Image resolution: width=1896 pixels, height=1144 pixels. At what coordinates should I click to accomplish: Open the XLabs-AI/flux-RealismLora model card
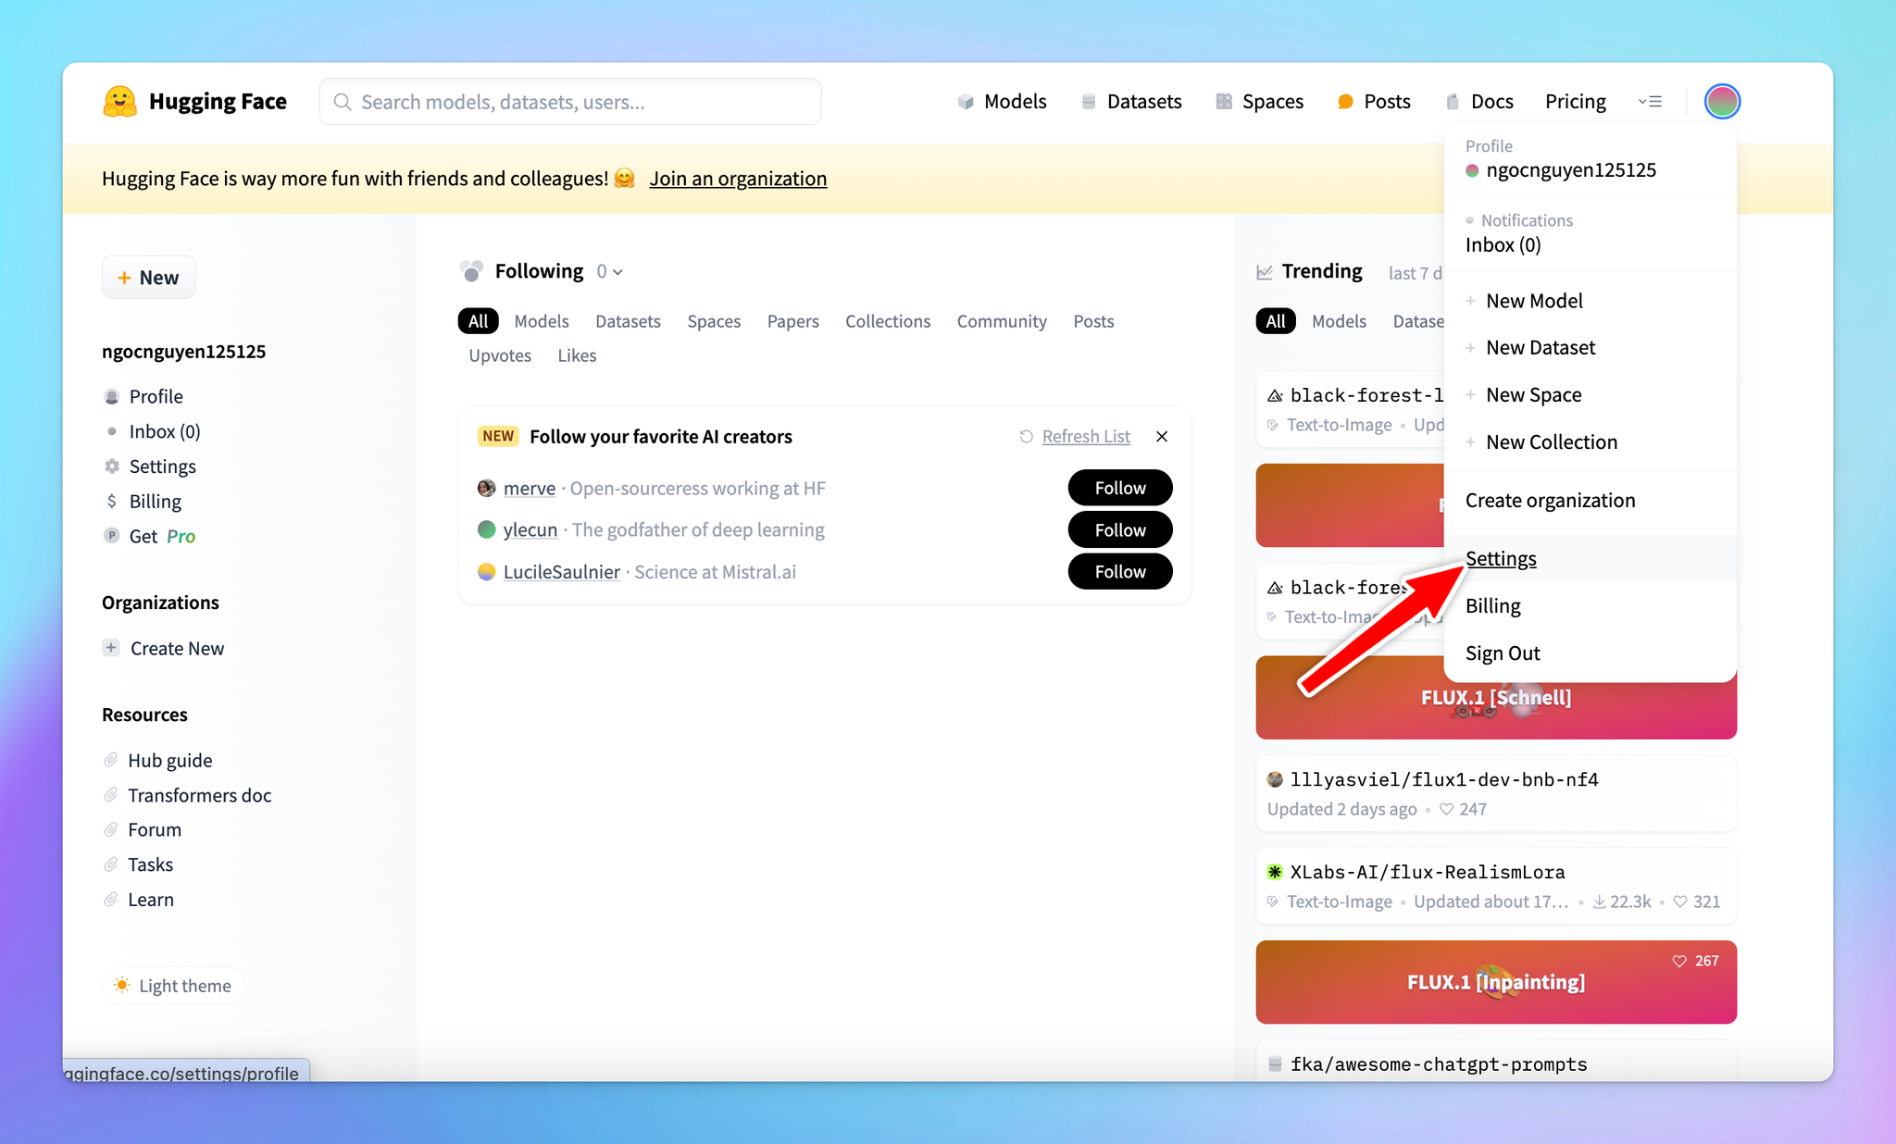[x=1496, y=886]
